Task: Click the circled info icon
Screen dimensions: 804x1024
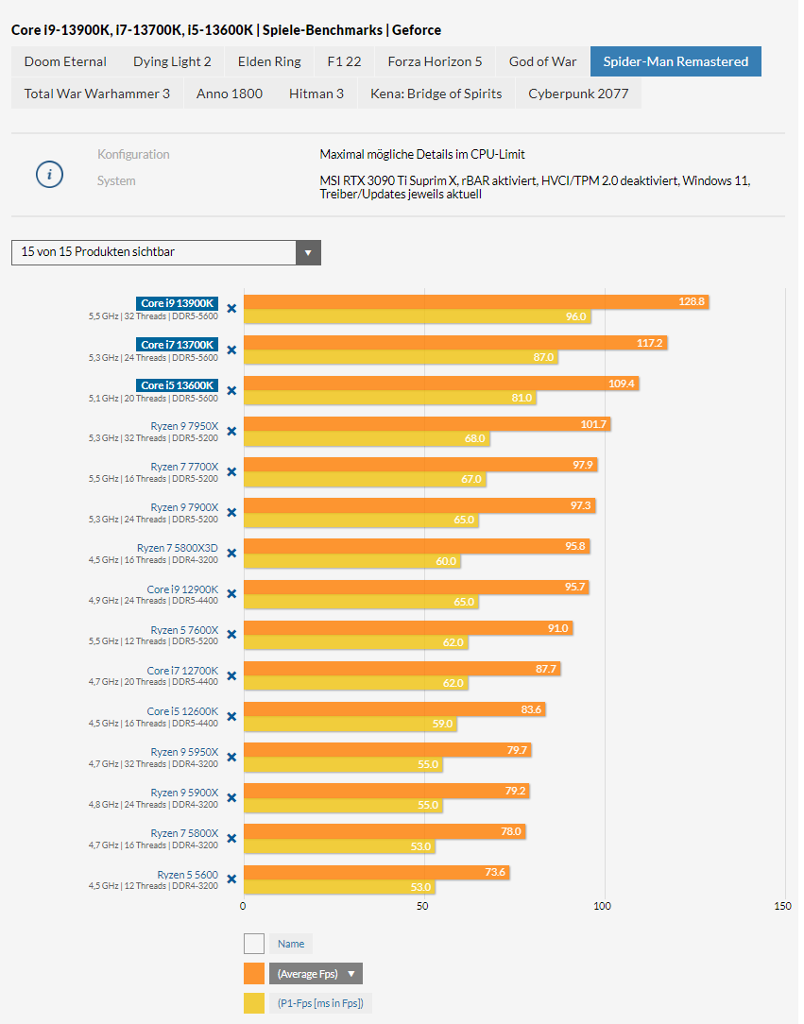Action: tap(50, 175)
